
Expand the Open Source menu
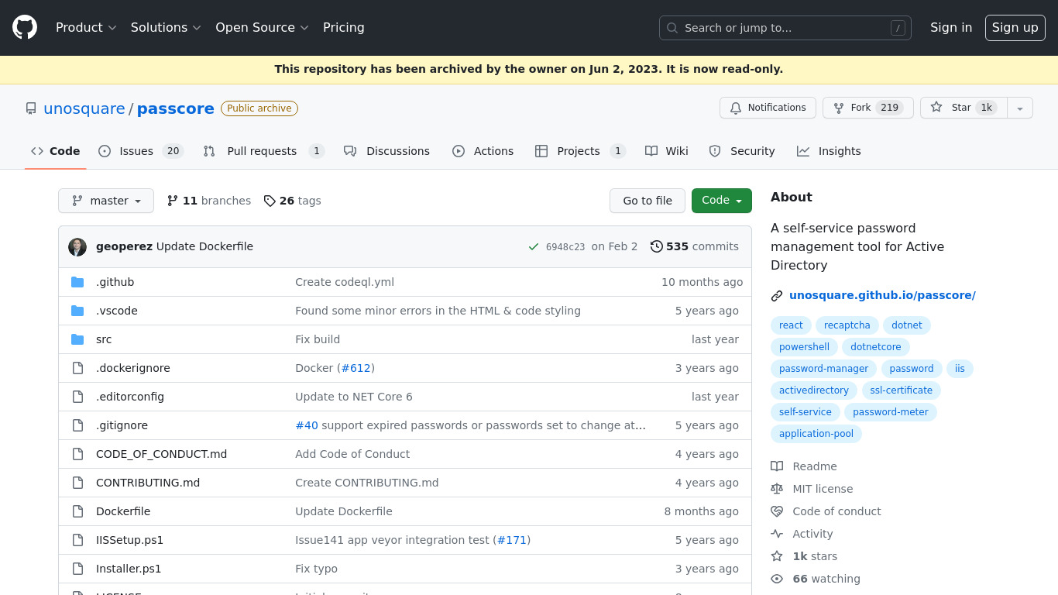[x=262, y=27]
